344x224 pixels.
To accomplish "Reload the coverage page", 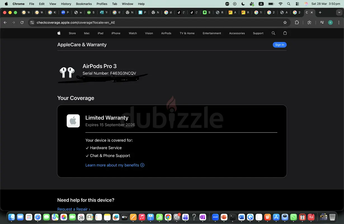I will point(22,22).
